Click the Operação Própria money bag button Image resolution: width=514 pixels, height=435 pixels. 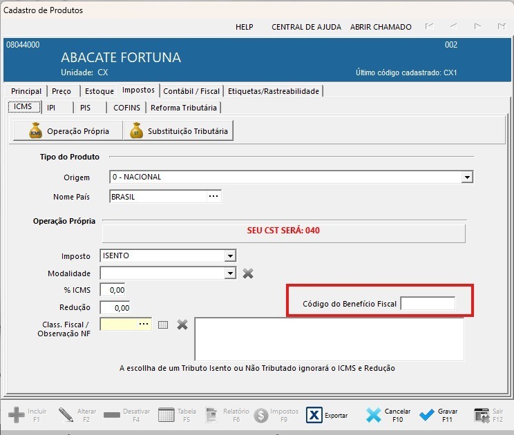coord(67,130)
